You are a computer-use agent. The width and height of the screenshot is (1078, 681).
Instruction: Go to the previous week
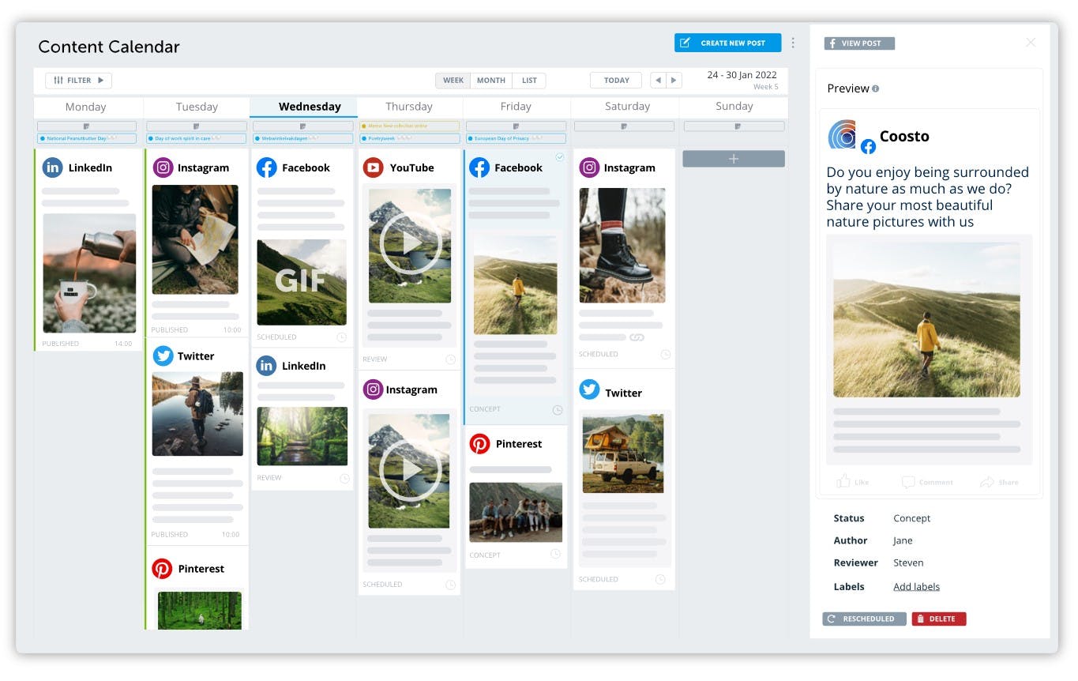click(x=658, y=81)
